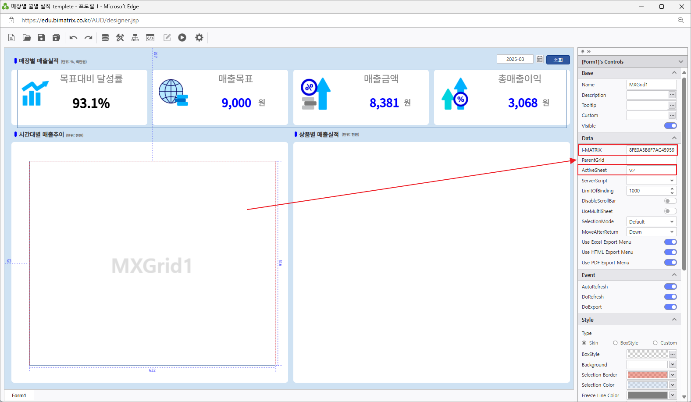Toggle the Visible switch off

point(670,126)
